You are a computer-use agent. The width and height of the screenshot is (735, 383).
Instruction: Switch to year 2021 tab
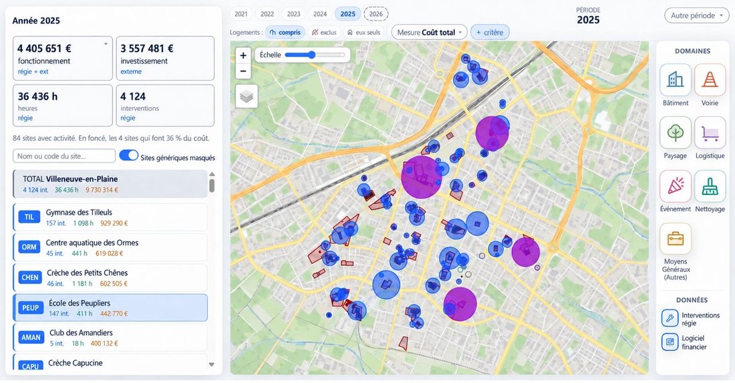click(241, 14)
